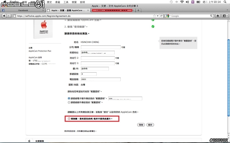Open the 說明 (Help) menu

tap(83, 2)
